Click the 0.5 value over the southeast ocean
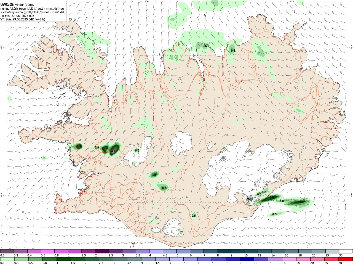Screen dimensions: 353x265 tap(274, 214)
